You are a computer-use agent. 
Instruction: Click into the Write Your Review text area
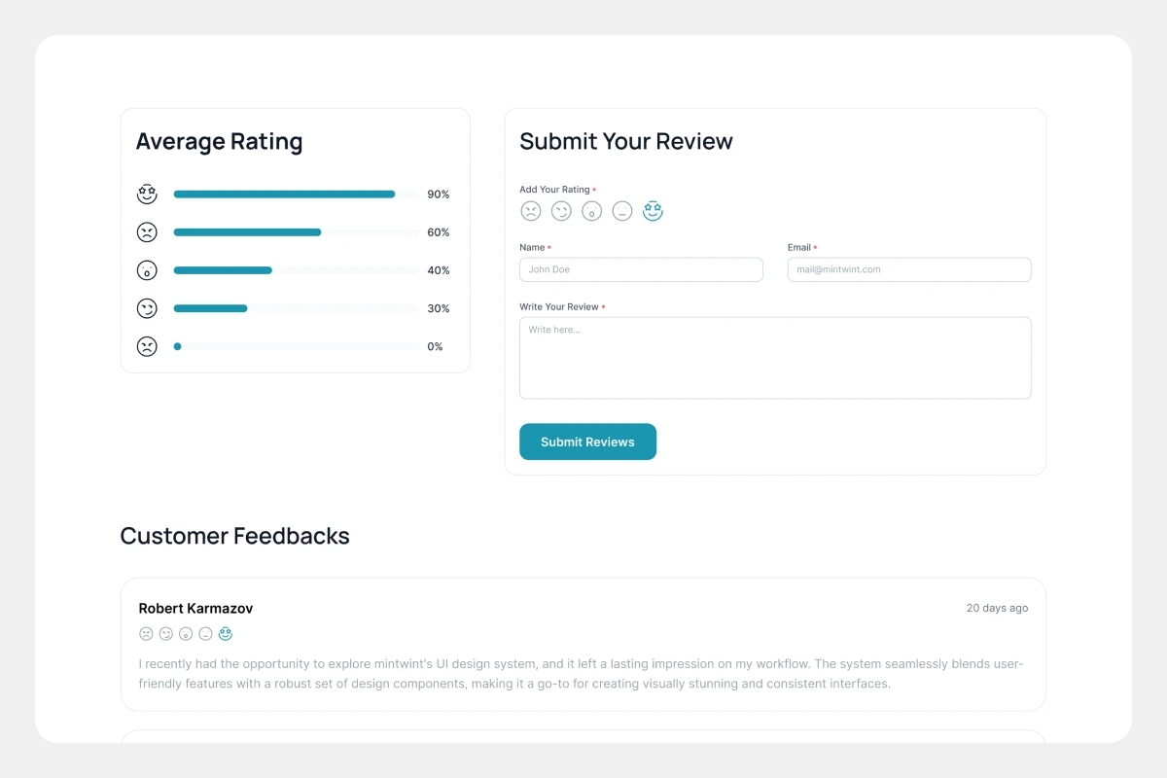(775, 358)
